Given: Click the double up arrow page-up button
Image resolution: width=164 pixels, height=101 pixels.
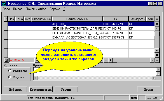Looking at the screenshot, I should point(157,24).
